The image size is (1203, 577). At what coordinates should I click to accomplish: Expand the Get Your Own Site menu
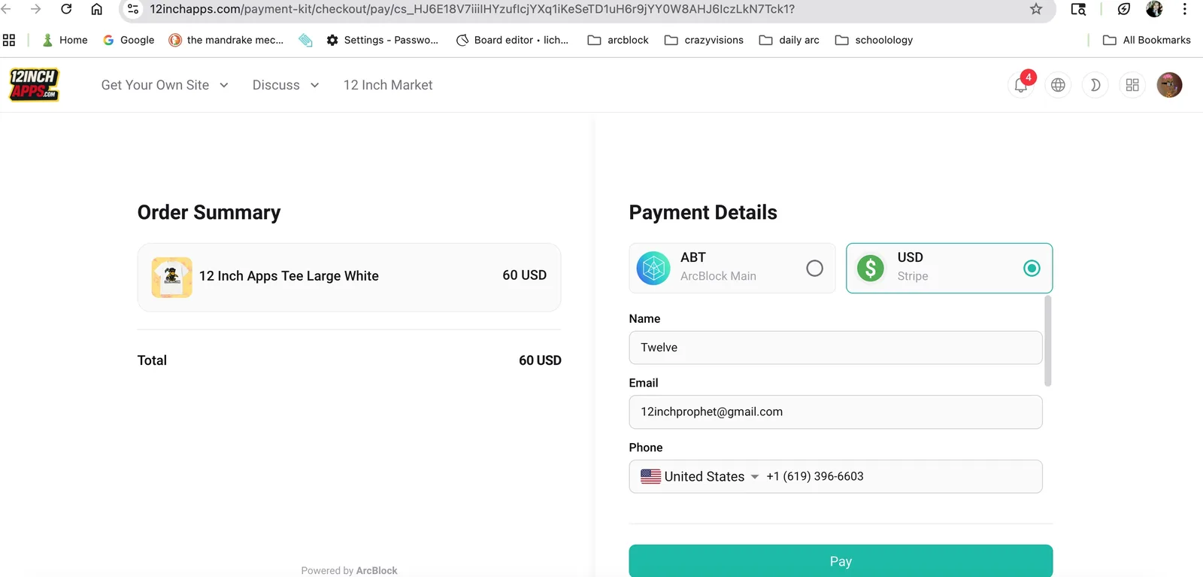(x=165, y=85)
